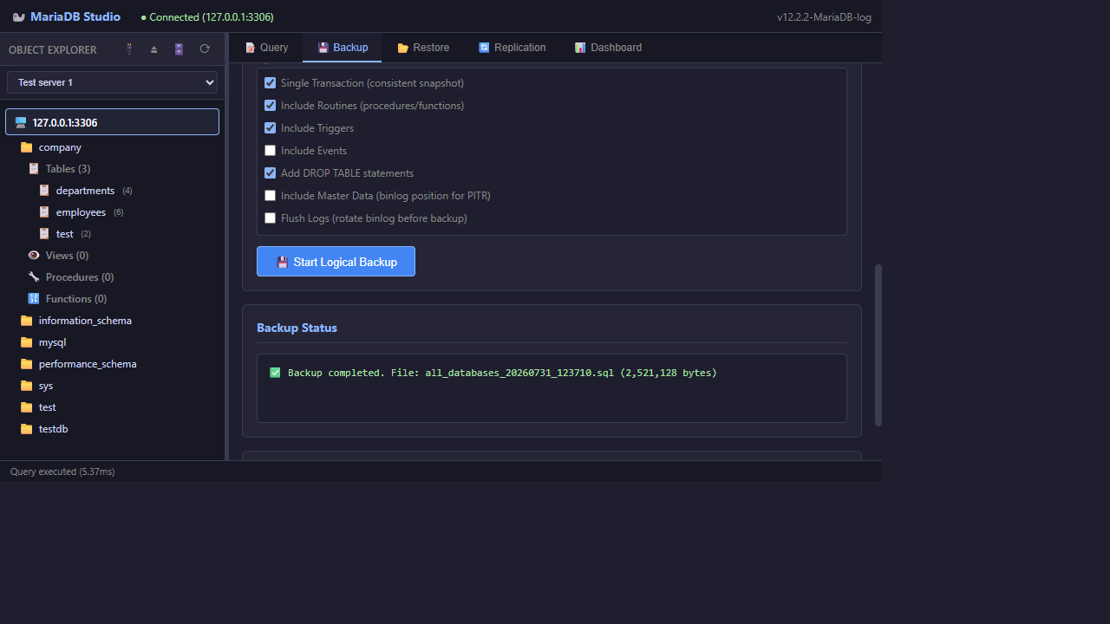Click the employees table icon

point(44,212)
